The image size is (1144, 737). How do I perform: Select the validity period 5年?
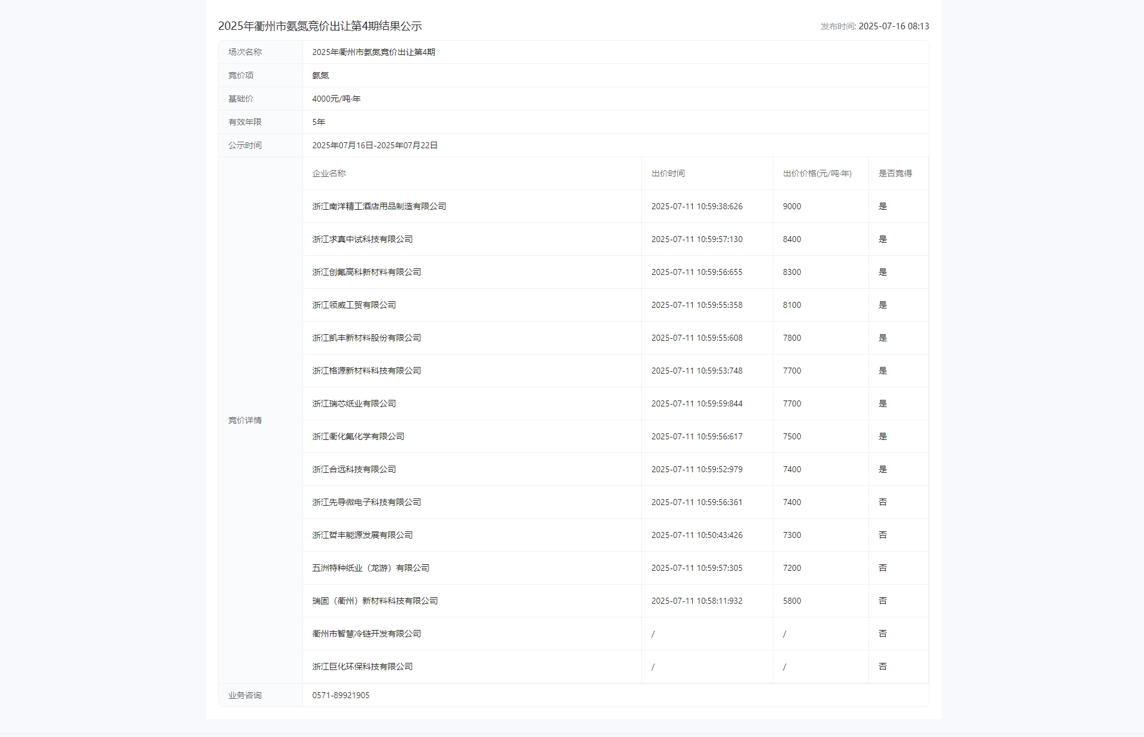click(318, 122)
